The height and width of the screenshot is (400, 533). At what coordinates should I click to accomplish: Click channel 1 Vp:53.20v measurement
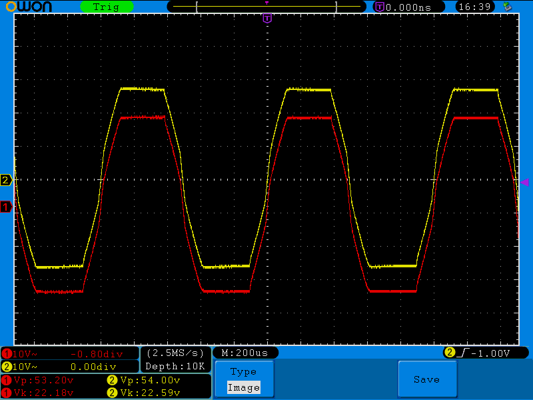tap(43, 380)
